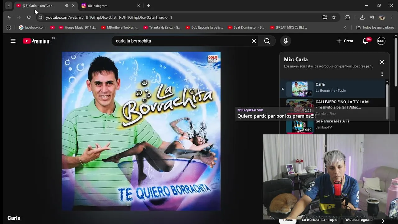The height and width of the screenshot is (224, 398).
Task: Open Tatanka & Zatox bookmark
Action: pos(162,27)
